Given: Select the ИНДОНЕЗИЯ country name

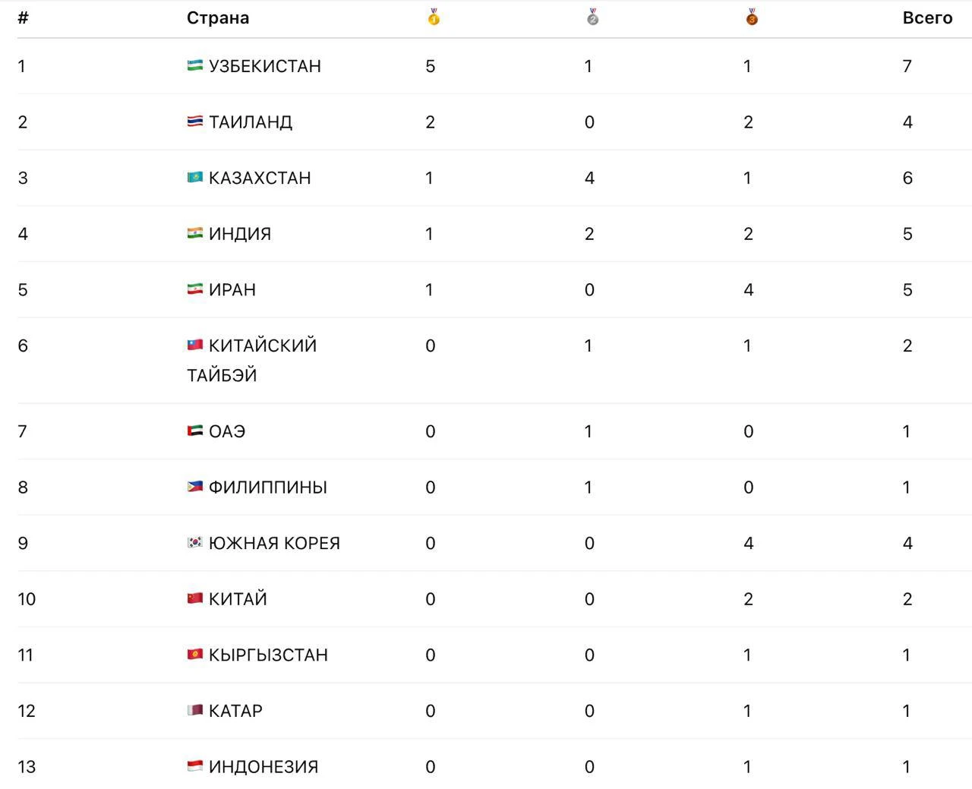Looking at the screenshot, I should coord(264,766).
